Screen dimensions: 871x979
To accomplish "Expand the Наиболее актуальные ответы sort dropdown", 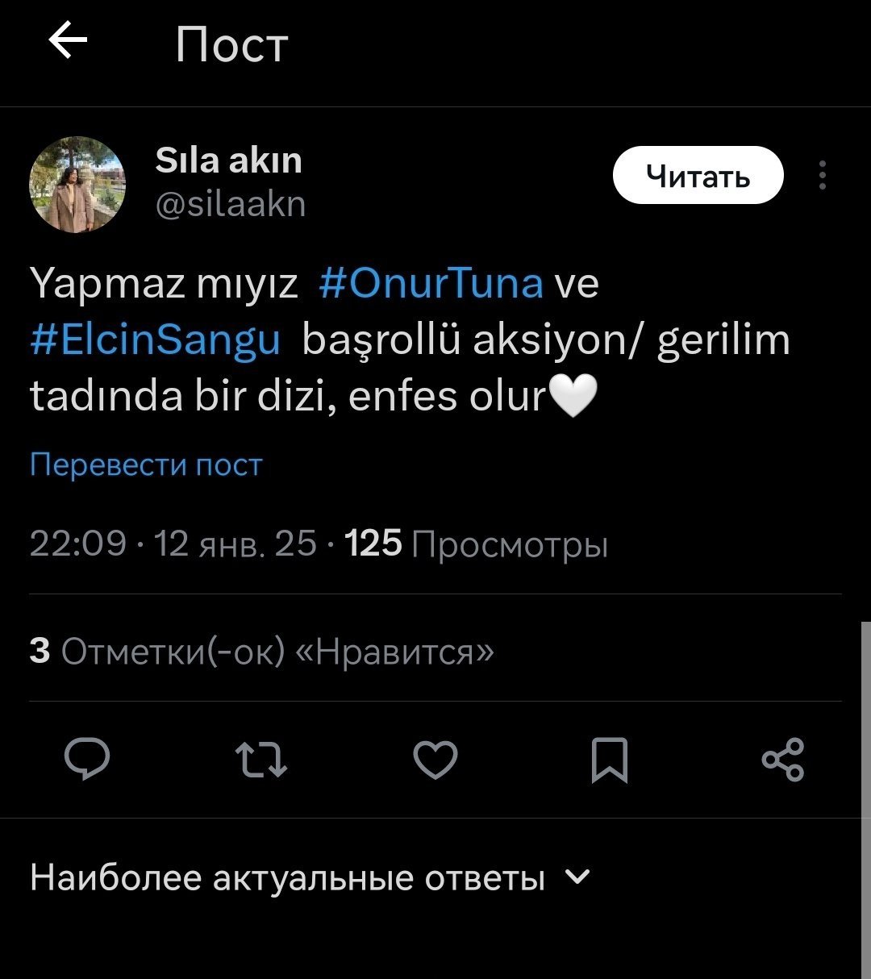I will pyautogui.click(x=288, y=877).
